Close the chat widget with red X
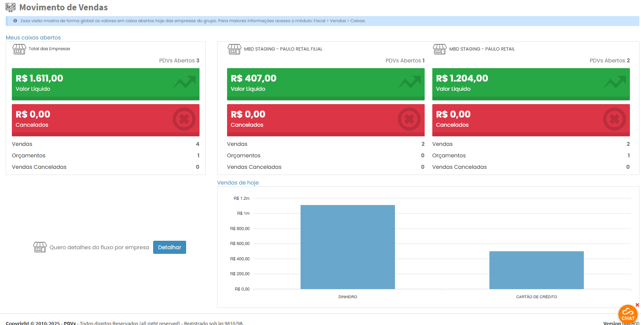The image size is (641, 325). (637, 305)
